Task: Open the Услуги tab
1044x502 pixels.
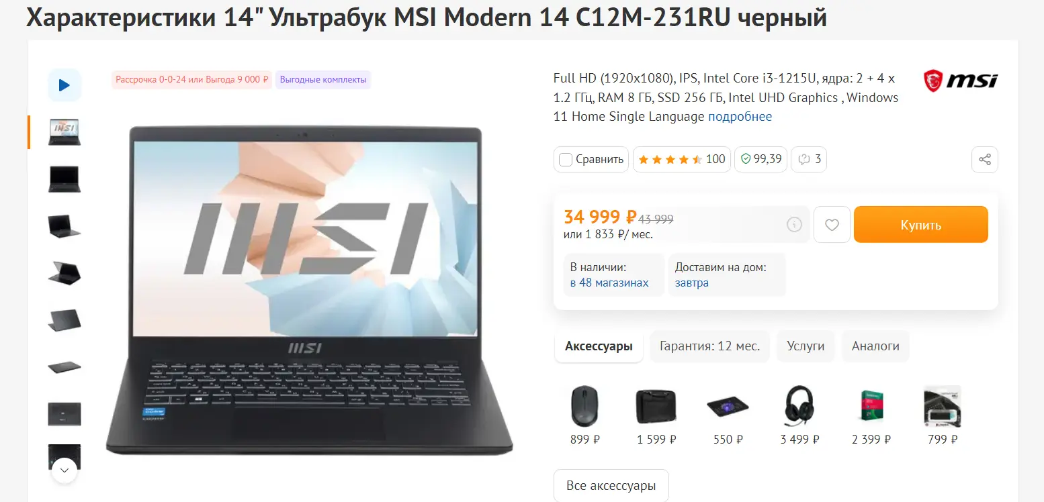Action: point(806,346)
